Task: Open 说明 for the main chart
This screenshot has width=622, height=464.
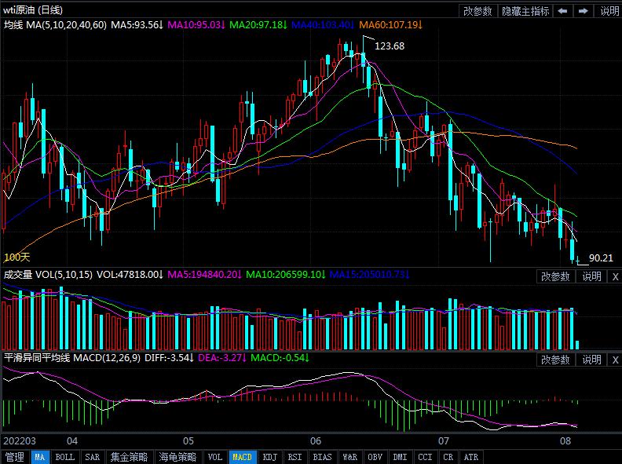Action: click(609, 10)
